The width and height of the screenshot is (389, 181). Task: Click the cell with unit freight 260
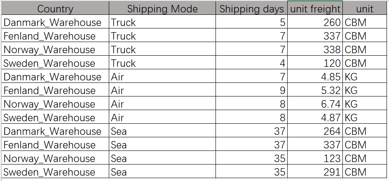click(x=315, y=21)
